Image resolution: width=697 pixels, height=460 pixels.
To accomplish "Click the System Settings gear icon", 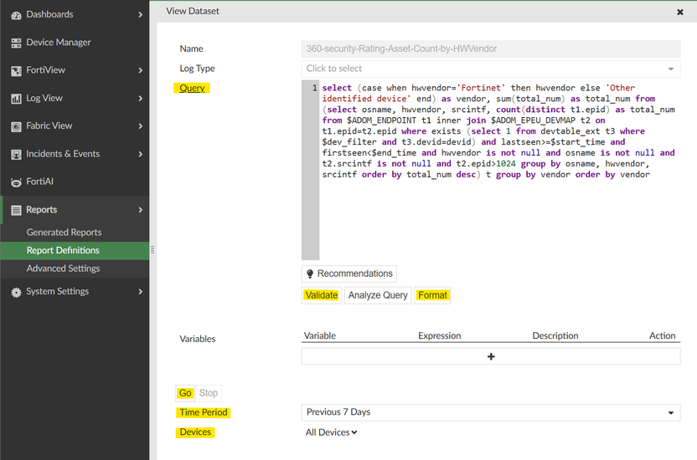I will (x=16, y=292).
